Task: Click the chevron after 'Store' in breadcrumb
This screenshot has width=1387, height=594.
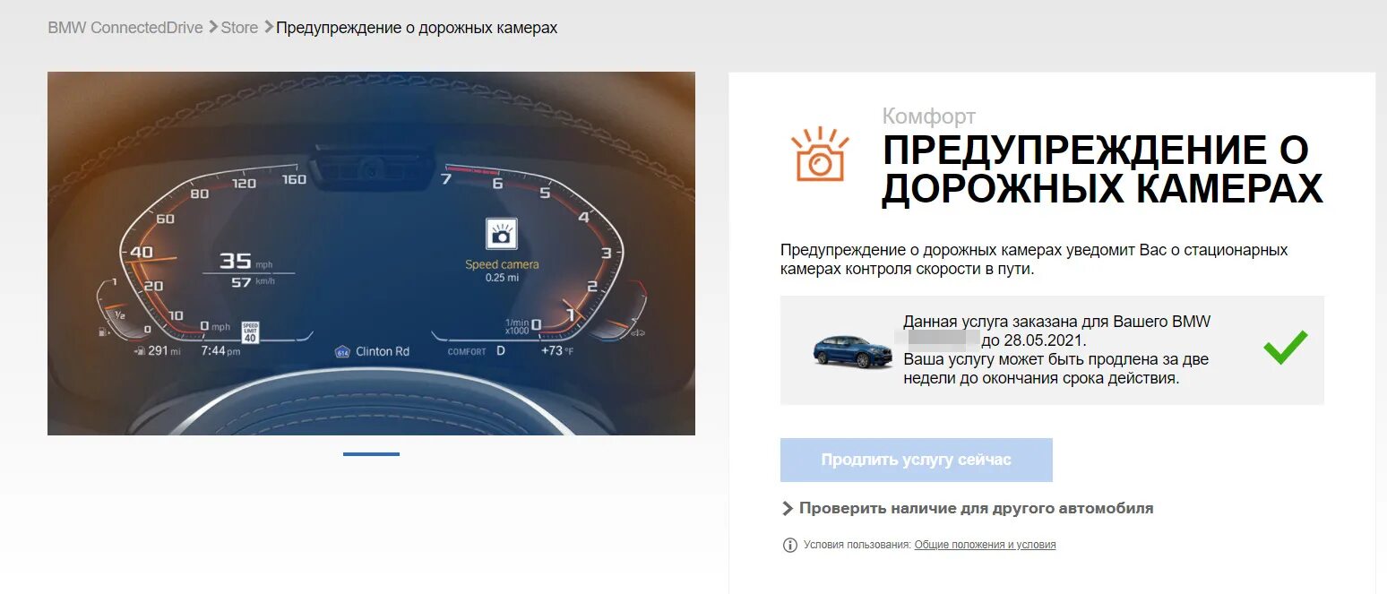Action: click(268, 27)
